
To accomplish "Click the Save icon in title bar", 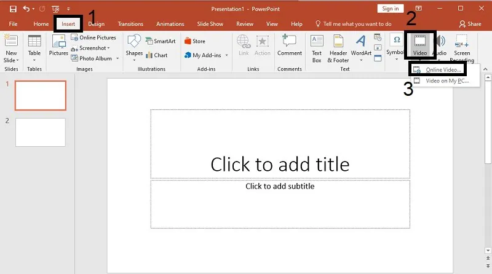I will pos(13,9).
